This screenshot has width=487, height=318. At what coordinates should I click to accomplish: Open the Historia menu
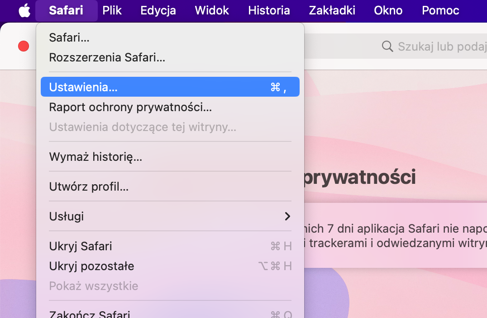(269, 10)
